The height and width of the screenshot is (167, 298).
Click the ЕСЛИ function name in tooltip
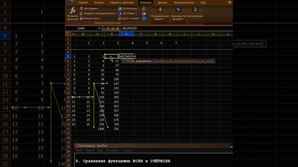[126, 61]
